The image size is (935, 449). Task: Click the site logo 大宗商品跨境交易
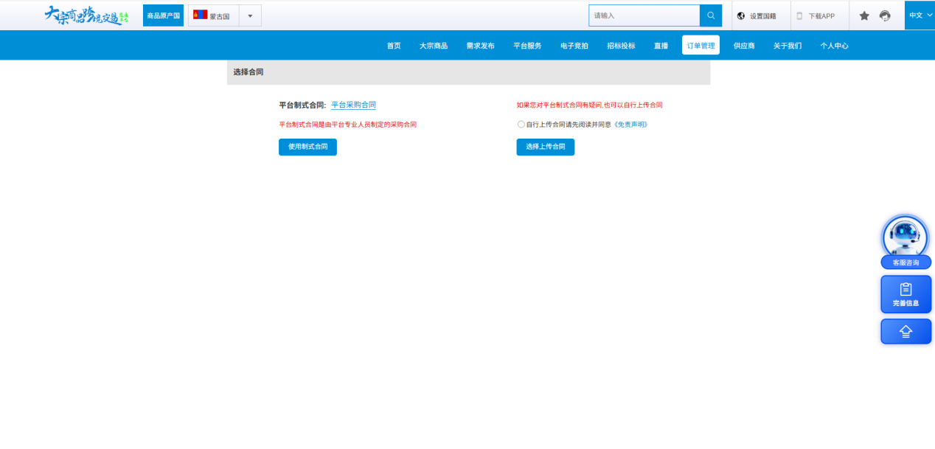tap(86, 15)
